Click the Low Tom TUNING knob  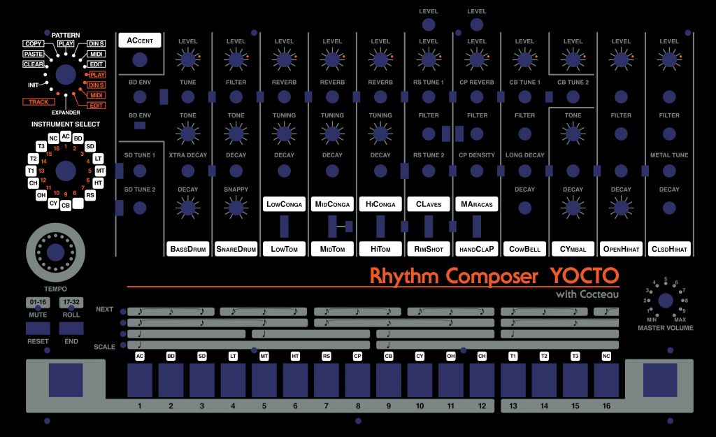pyautogui.click(x=284, y=134)
